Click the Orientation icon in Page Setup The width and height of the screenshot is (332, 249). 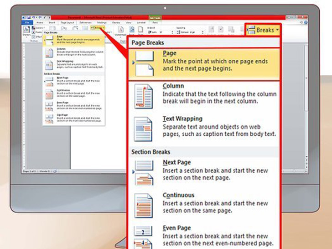(x=64, y=28)
